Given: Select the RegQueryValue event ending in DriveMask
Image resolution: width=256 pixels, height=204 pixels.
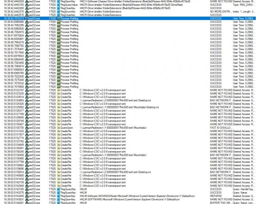Looking at the screenshot, I should pos(128,5).
